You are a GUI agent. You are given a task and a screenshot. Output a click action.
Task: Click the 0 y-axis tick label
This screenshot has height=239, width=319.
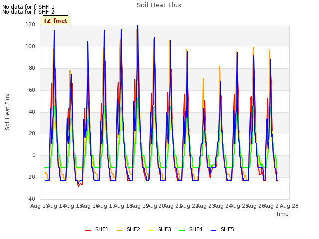tap(34, 155)
